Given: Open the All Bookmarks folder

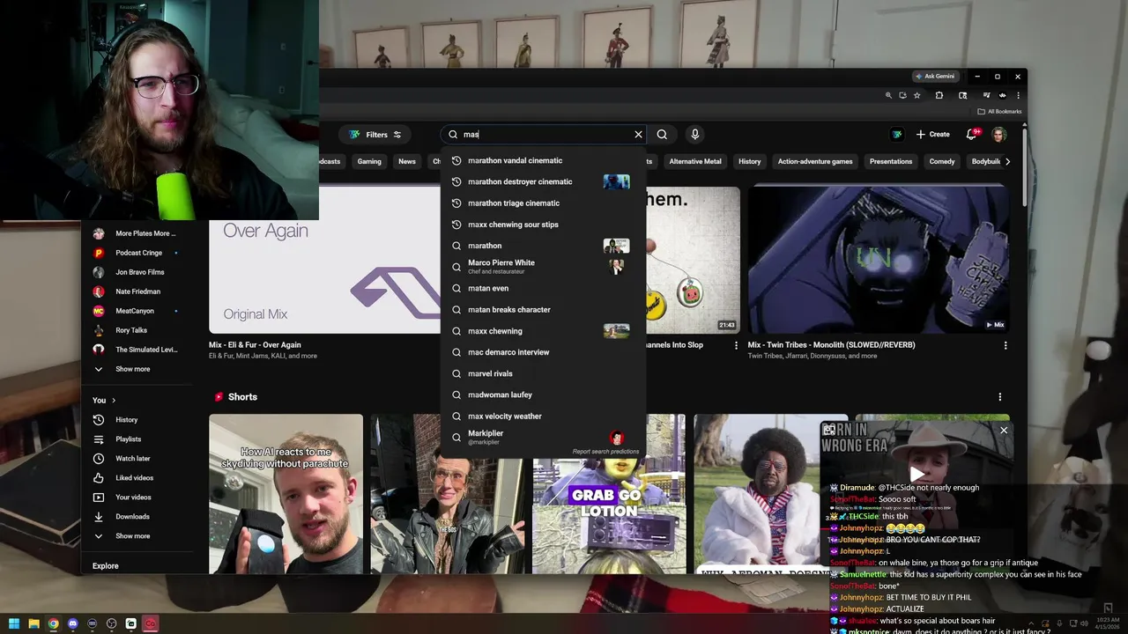Looking at the screenshot, I should point(999,112).
